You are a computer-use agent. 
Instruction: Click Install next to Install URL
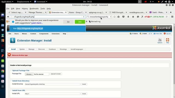tap(84, 94)
